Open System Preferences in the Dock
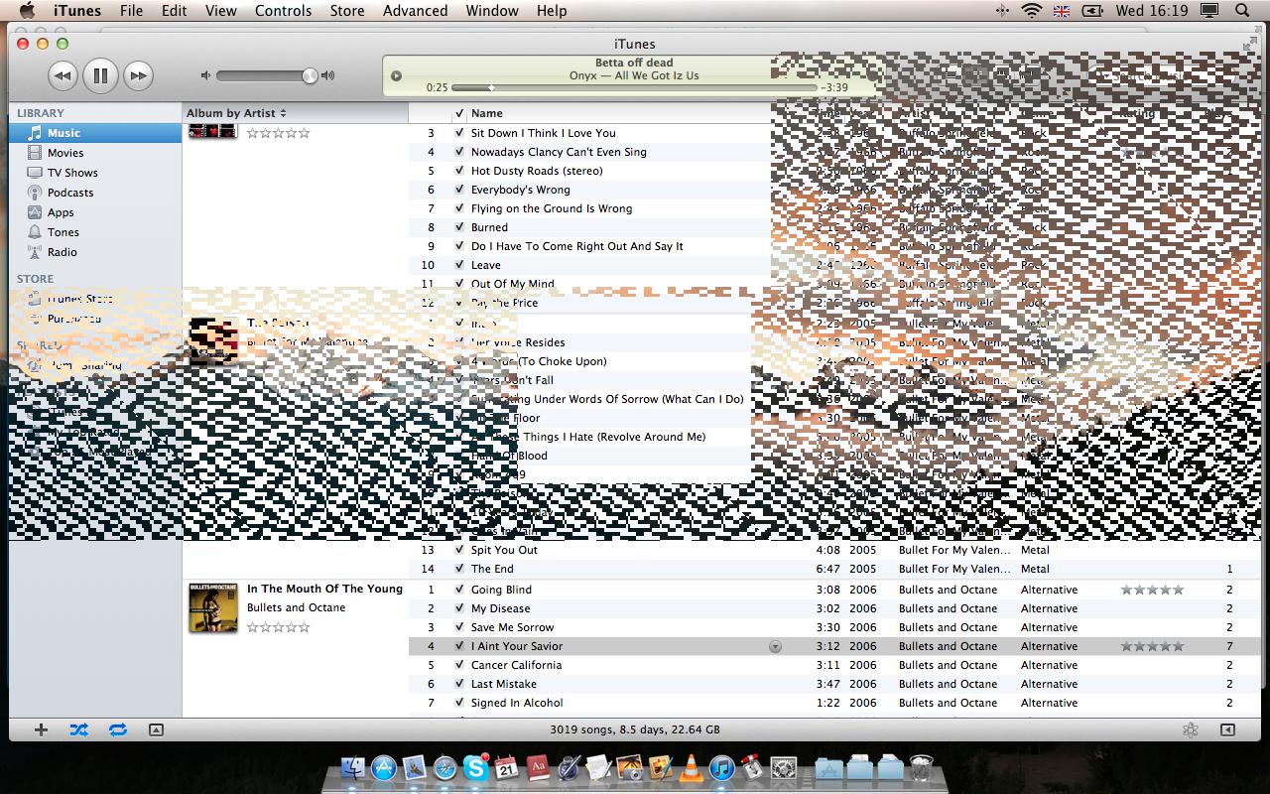Image resolution: width=1270 pixels, height=794 pixels. click(x=784, y=767)
